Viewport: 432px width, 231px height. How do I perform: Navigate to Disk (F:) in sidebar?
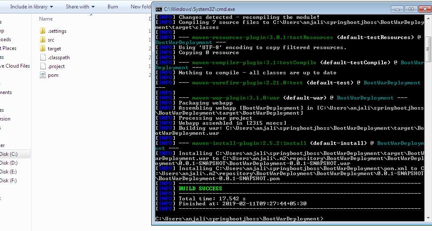pyautogui.click(x=9, y=181)
